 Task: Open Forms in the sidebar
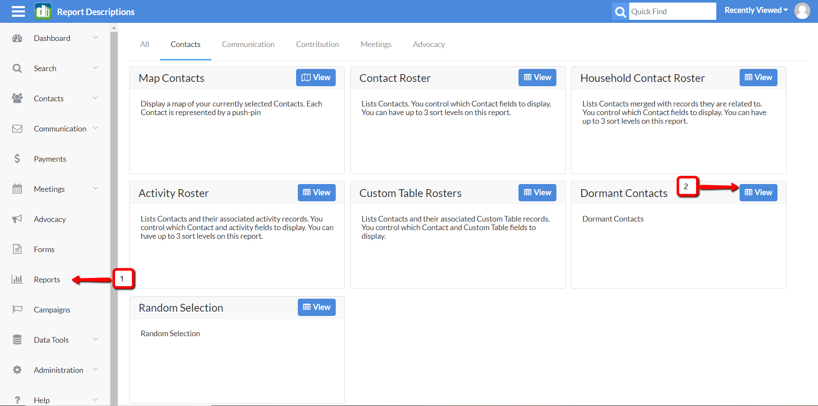pos(44,250)
